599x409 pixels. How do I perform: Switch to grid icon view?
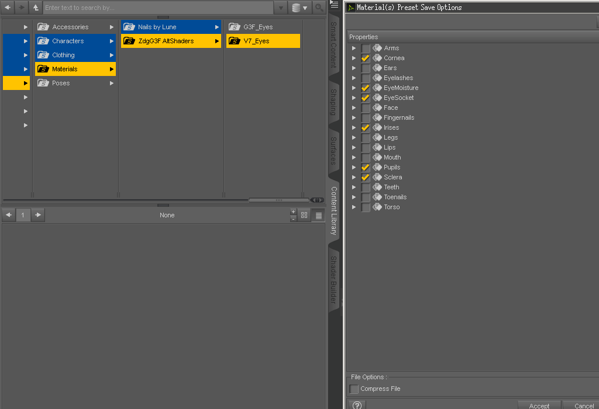pyautogui.click(x=304, y=215)
